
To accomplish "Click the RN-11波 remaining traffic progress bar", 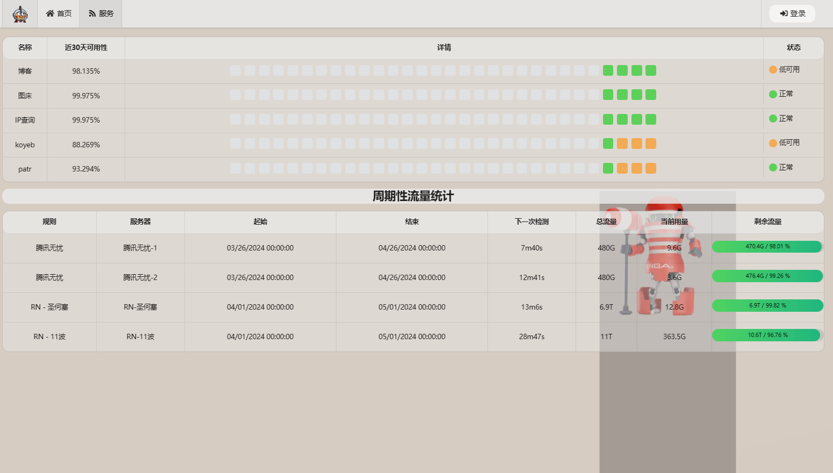I will click(x=767, y=335).
